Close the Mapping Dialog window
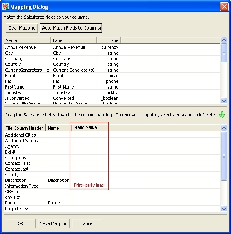 pyautogui.click(x=224, y=7)
